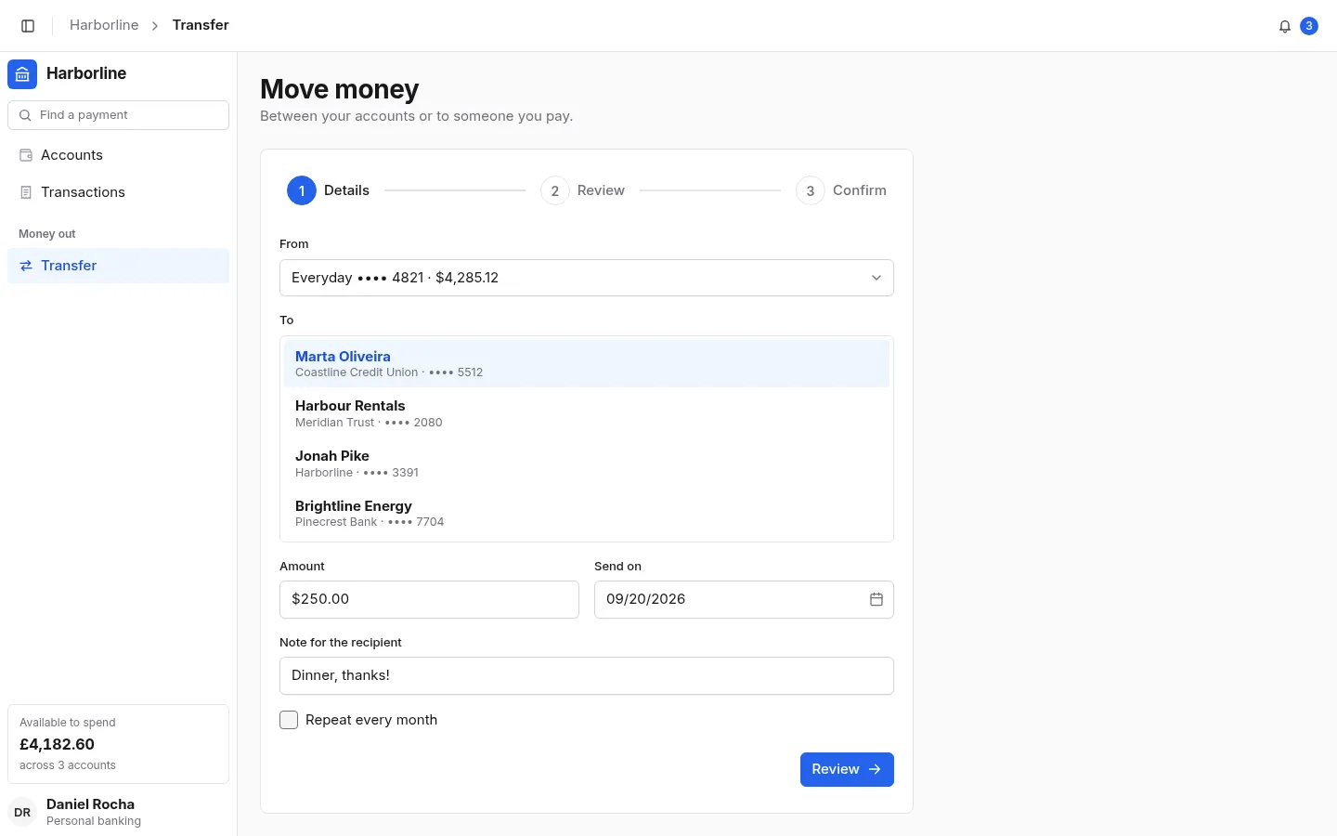Viewport: 1337px width, 836px height.
Task: Open Daniel Rocha profile
Action: (119, 812)
